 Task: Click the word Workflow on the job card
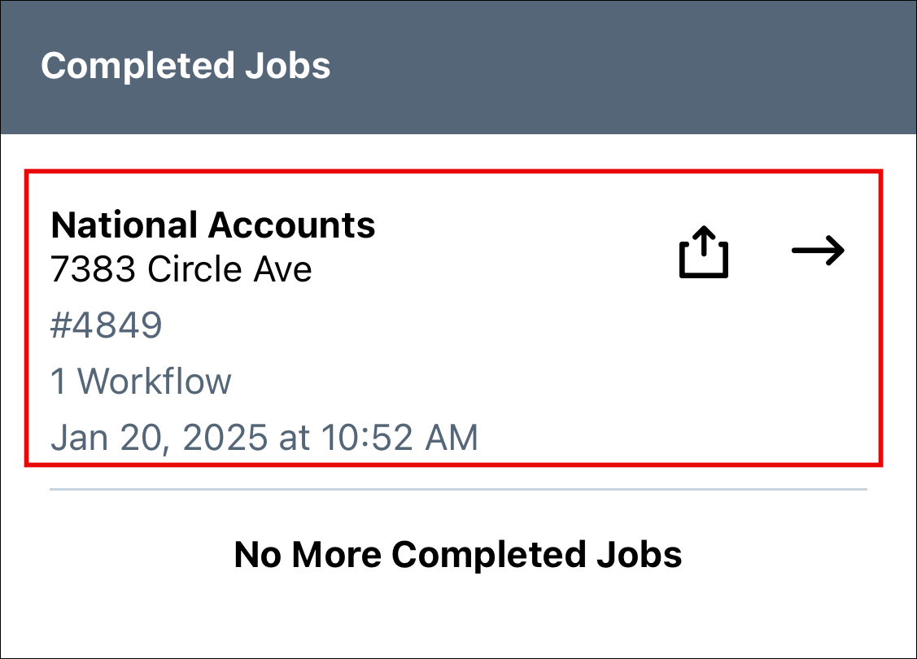tap(155, 382)
